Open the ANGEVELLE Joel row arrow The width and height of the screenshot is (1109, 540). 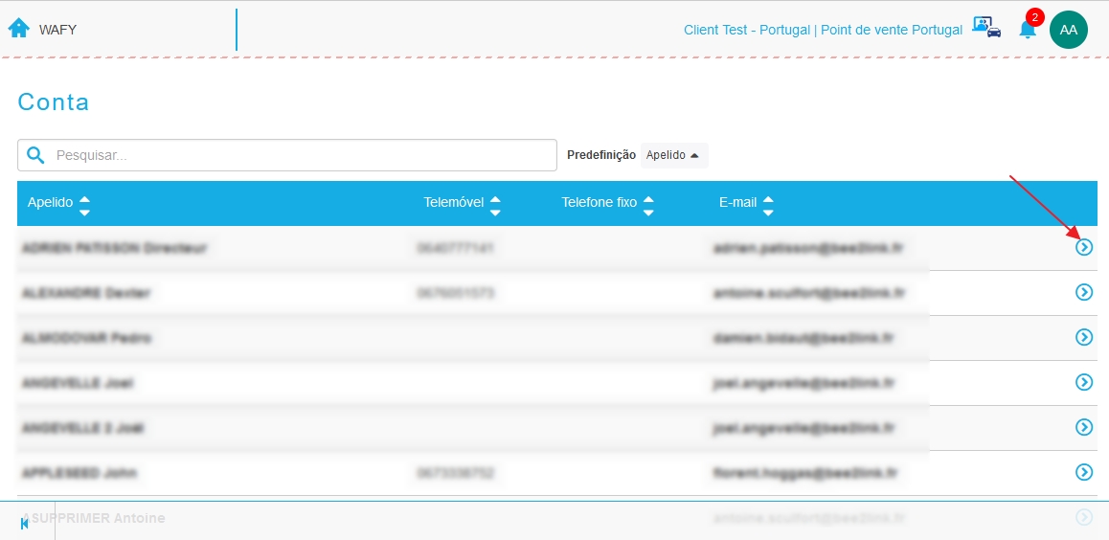pyautogui.click(x=1083, y=382)
